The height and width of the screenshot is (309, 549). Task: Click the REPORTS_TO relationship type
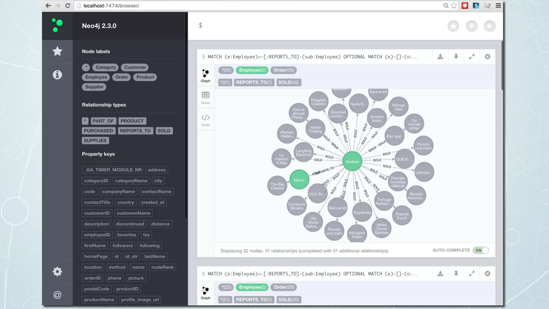(135, 131)
